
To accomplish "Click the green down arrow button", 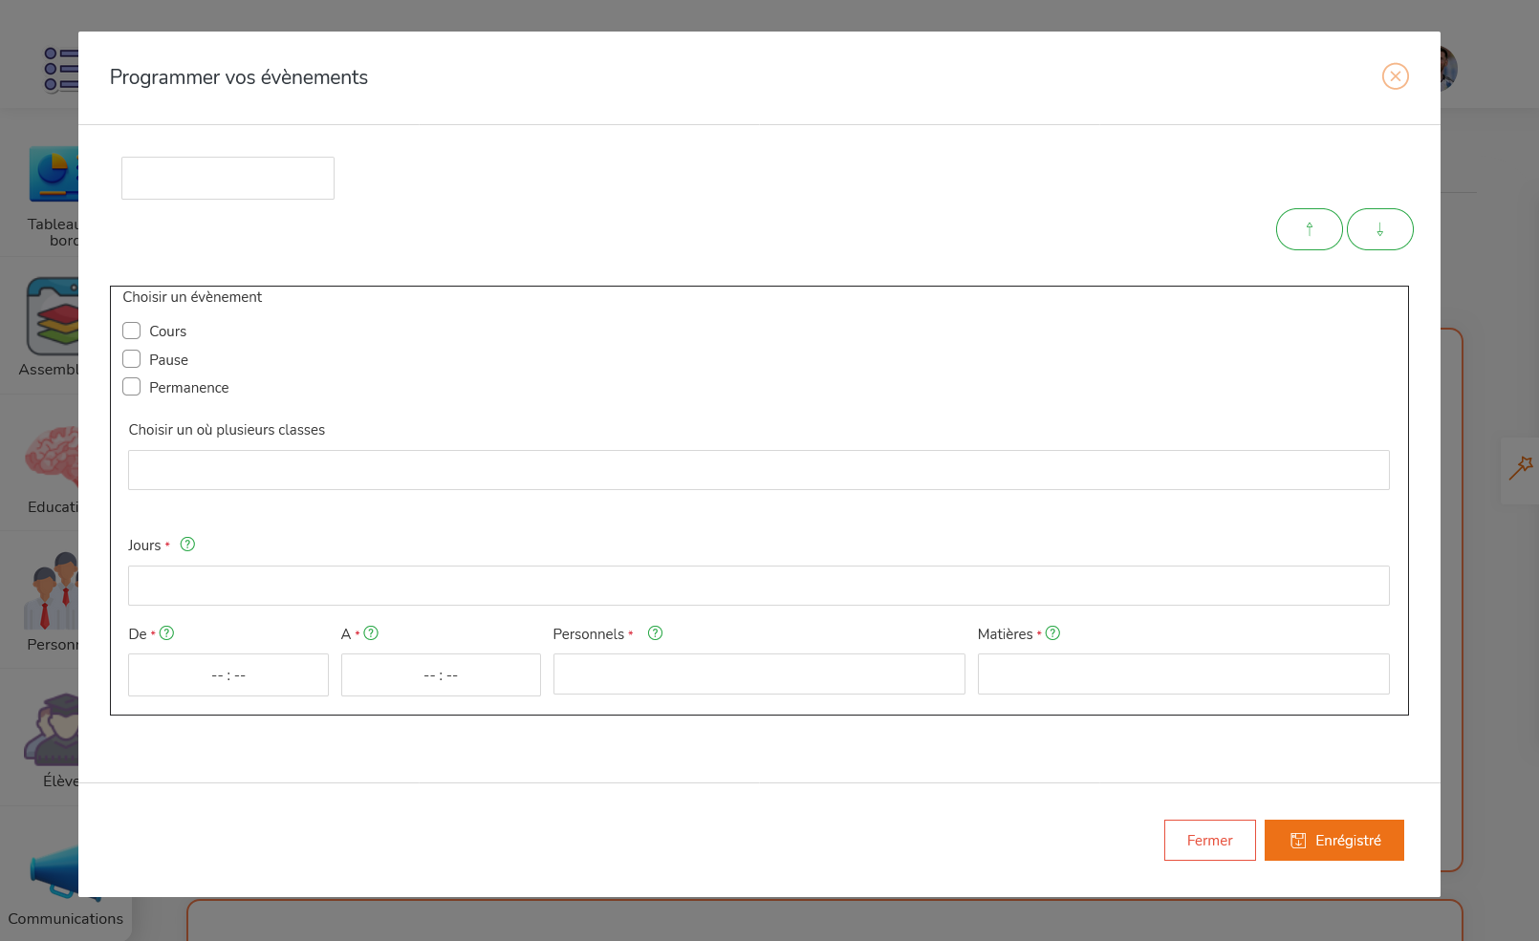I will coord(1380,229).
